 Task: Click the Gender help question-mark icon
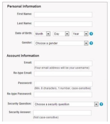(x=91, y=43)
